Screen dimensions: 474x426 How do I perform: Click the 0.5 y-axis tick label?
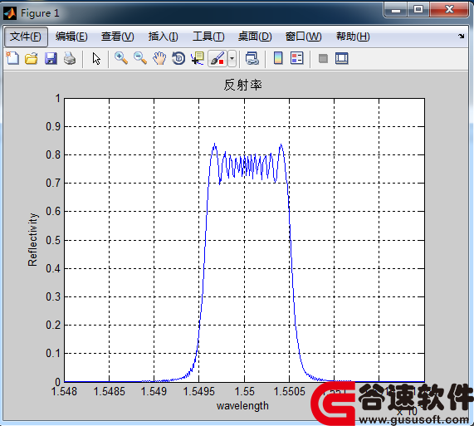coord(53,240)
